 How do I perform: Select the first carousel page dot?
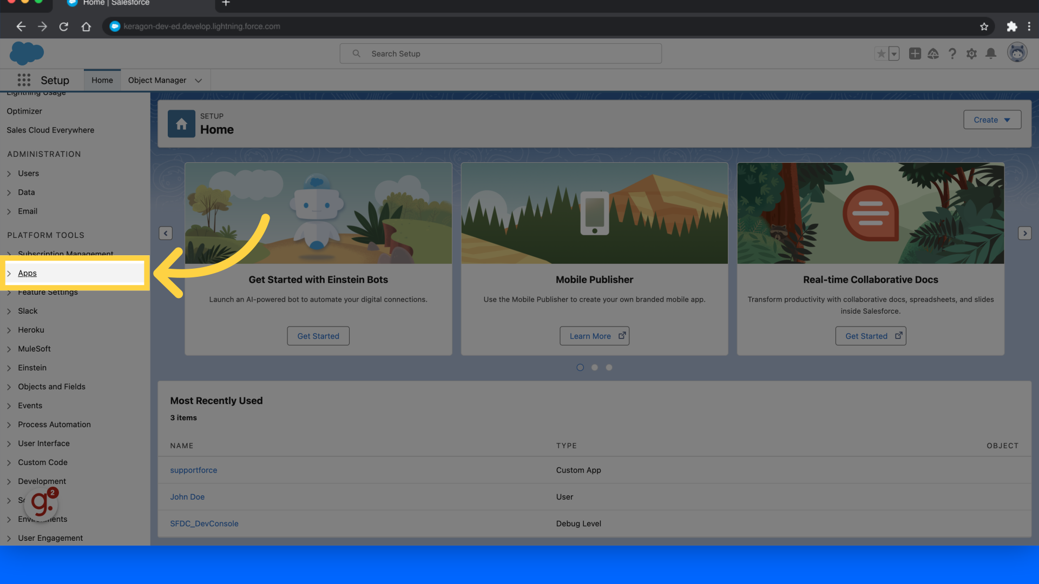(580, 367)
